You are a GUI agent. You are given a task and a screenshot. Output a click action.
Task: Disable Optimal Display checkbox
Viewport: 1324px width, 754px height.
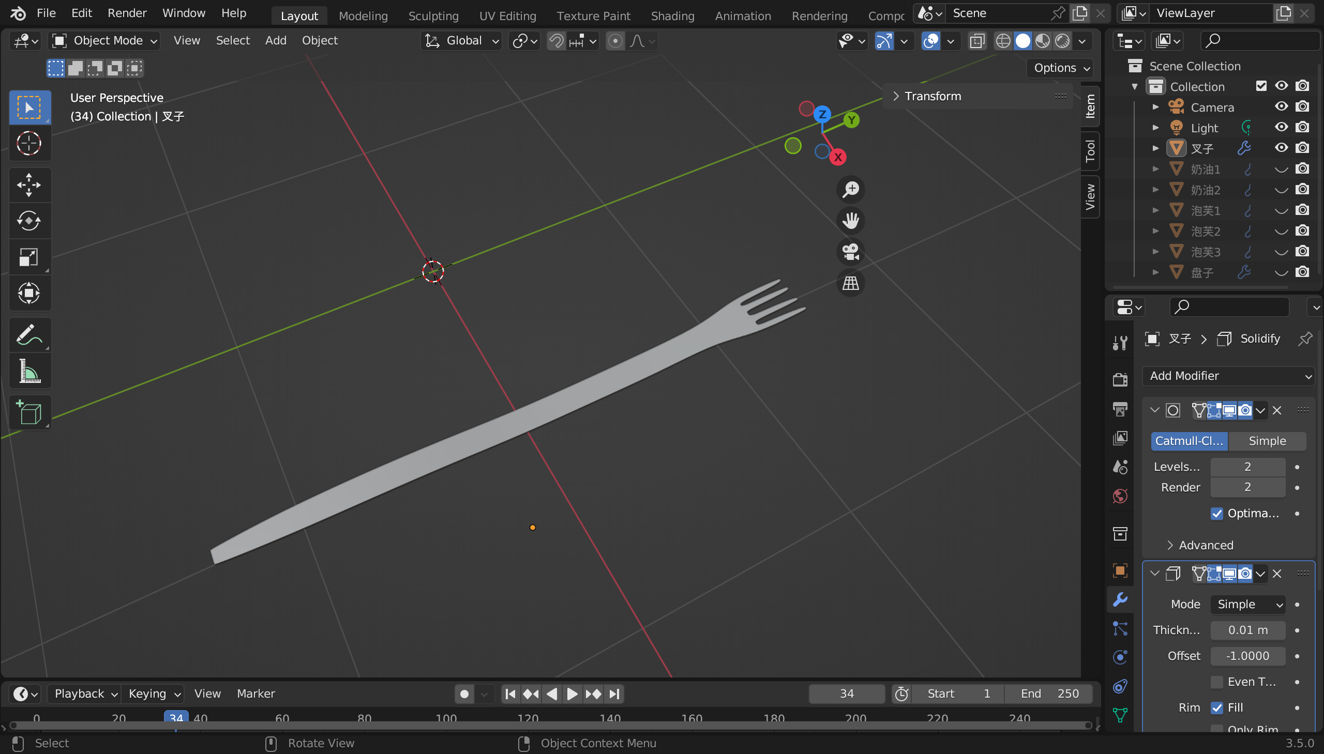pyautogui.click(x=1216, y=514)
